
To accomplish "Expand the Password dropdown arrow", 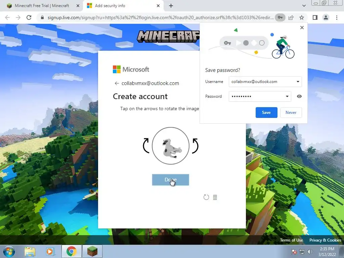I will click(287, 96).
